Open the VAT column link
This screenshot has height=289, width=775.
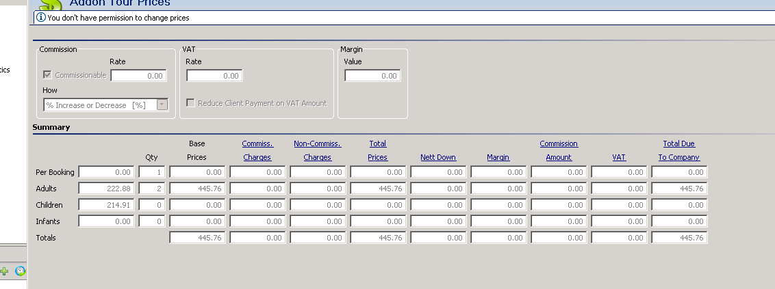click(619, 157)
